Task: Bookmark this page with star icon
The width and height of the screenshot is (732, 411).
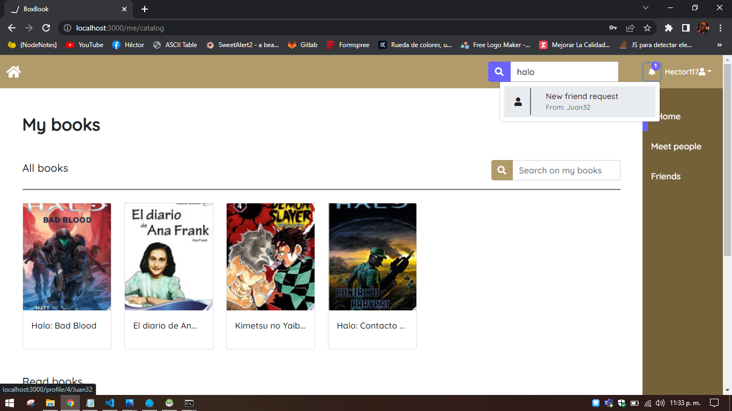Action: pyautogui.click(x=647, y=28)
